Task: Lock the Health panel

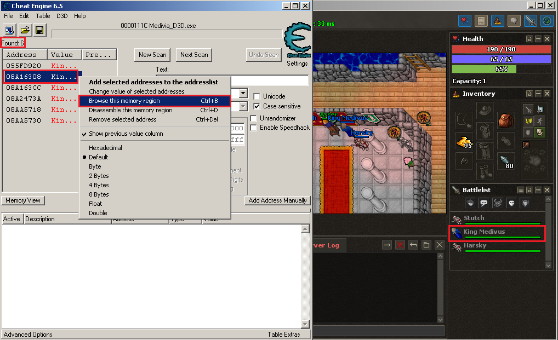Action: pos(529,39)
